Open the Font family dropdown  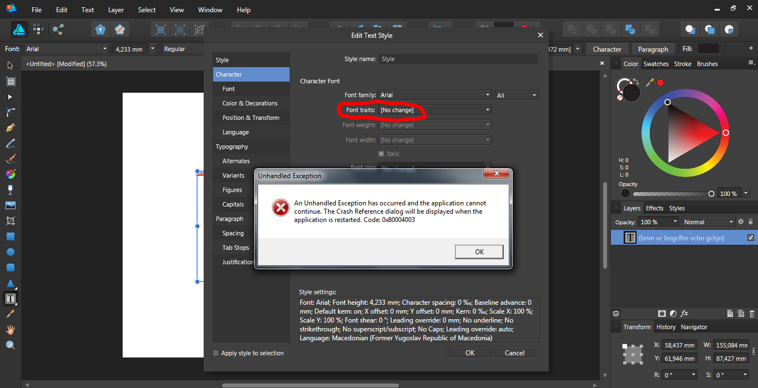pyautogui.click(x=435, y=95)
